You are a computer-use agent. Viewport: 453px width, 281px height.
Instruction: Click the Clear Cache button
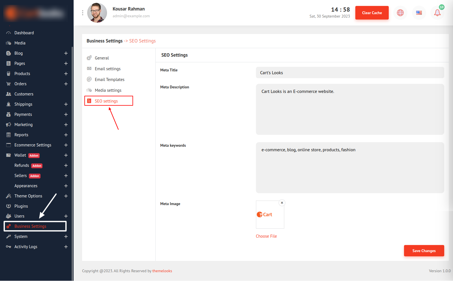372,13
